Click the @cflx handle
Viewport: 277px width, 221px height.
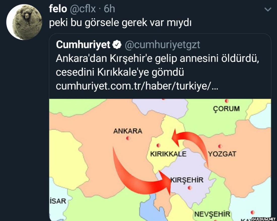coord(82,9)
